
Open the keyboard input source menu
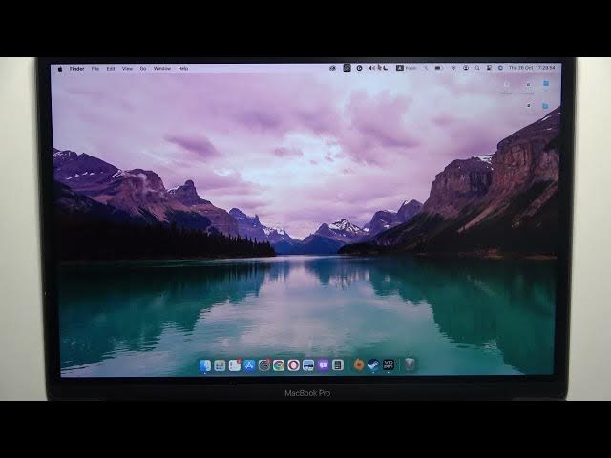tap(406, 68)
